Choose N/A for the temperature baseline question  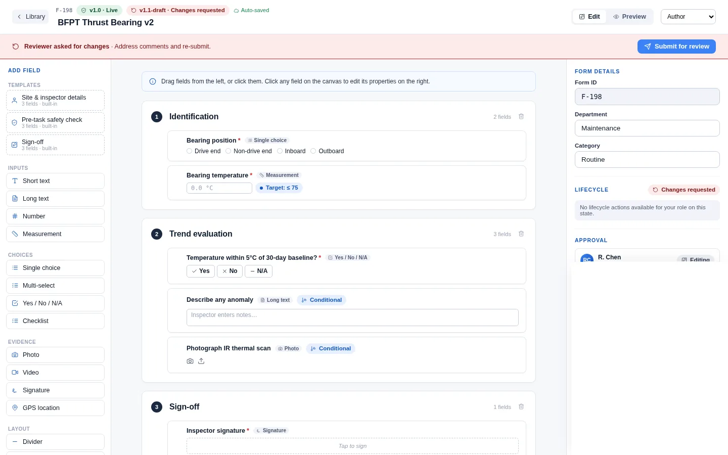coord(259,271)
